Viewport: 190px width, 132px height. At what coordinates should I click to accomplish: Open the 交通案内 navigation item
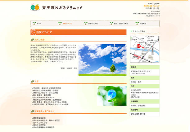point(143,24)
